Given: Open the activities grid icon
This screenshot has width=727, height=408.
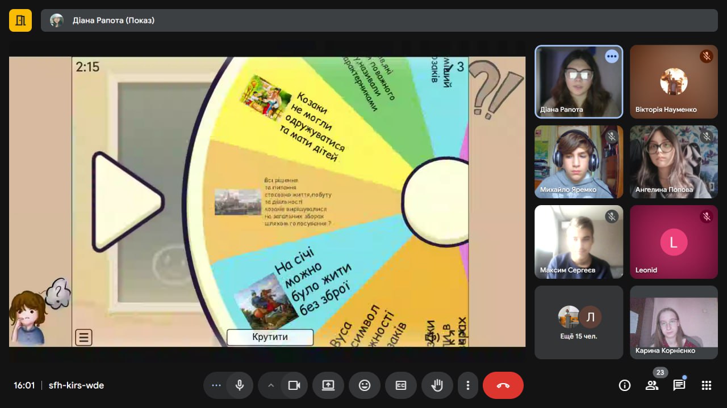Looking at the screenshot, I should [x=707, y=385].
